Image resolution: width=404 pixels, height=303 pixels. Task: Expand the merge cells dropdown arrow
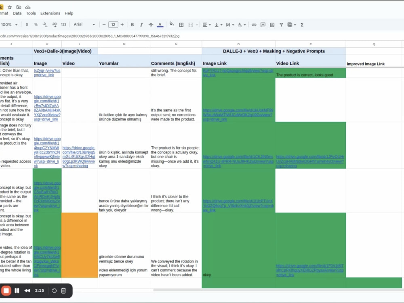click(197, 25)
